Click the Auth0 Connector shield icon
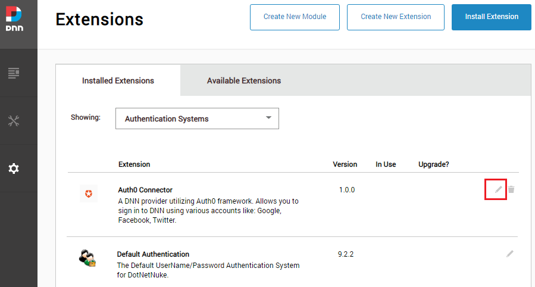 89,194
